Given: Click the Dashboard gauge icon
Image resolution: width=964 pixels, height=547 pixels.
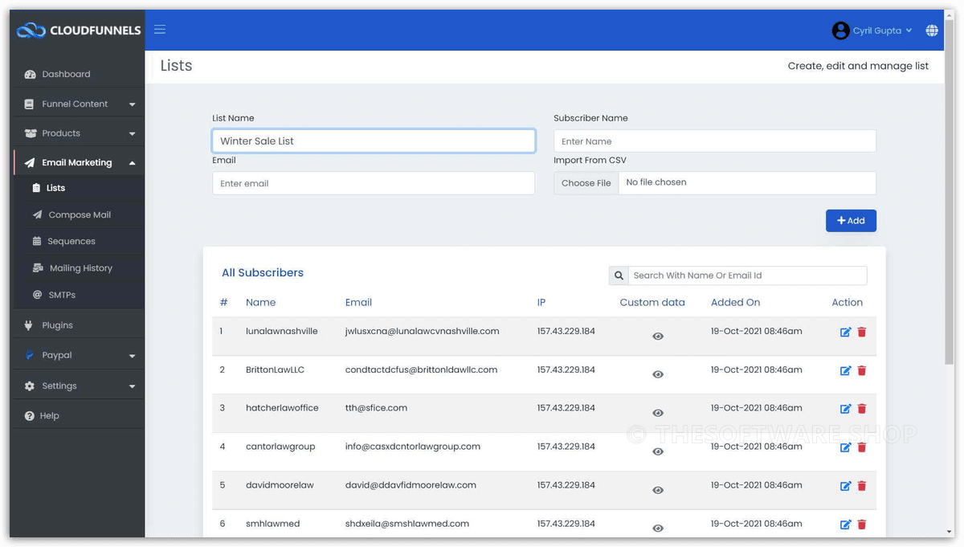Looking at the screenshot, I should click(x=30, y=74).
